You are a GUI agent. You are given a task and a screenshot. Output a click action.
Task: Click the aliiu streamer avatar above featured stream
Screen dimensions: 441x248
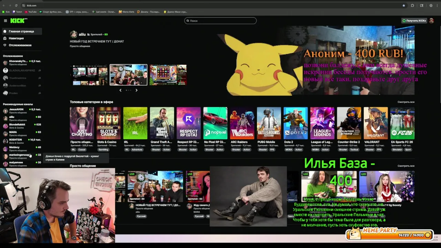tap(73, 34)
